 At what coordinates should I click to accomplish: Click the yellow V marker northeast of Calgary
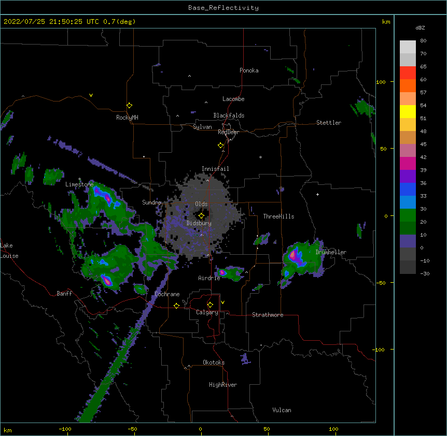[x=222, y=302]
